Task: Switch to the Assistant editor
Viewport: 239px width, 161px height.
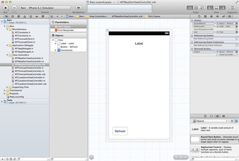Action: click(196, 8)
